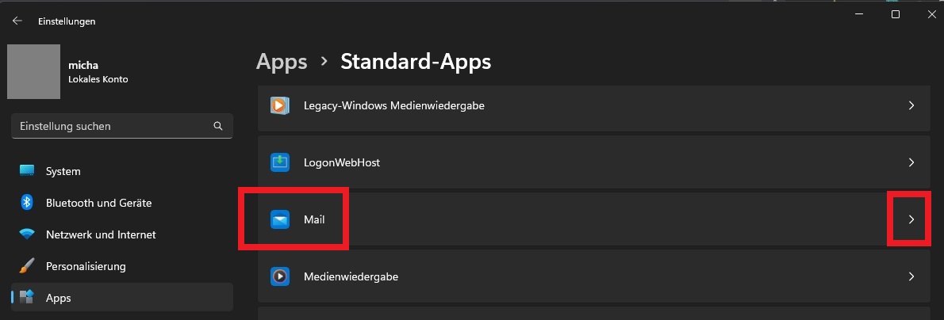
Task: Open Netzwerk und Internet settings
Action: point(101,234)
